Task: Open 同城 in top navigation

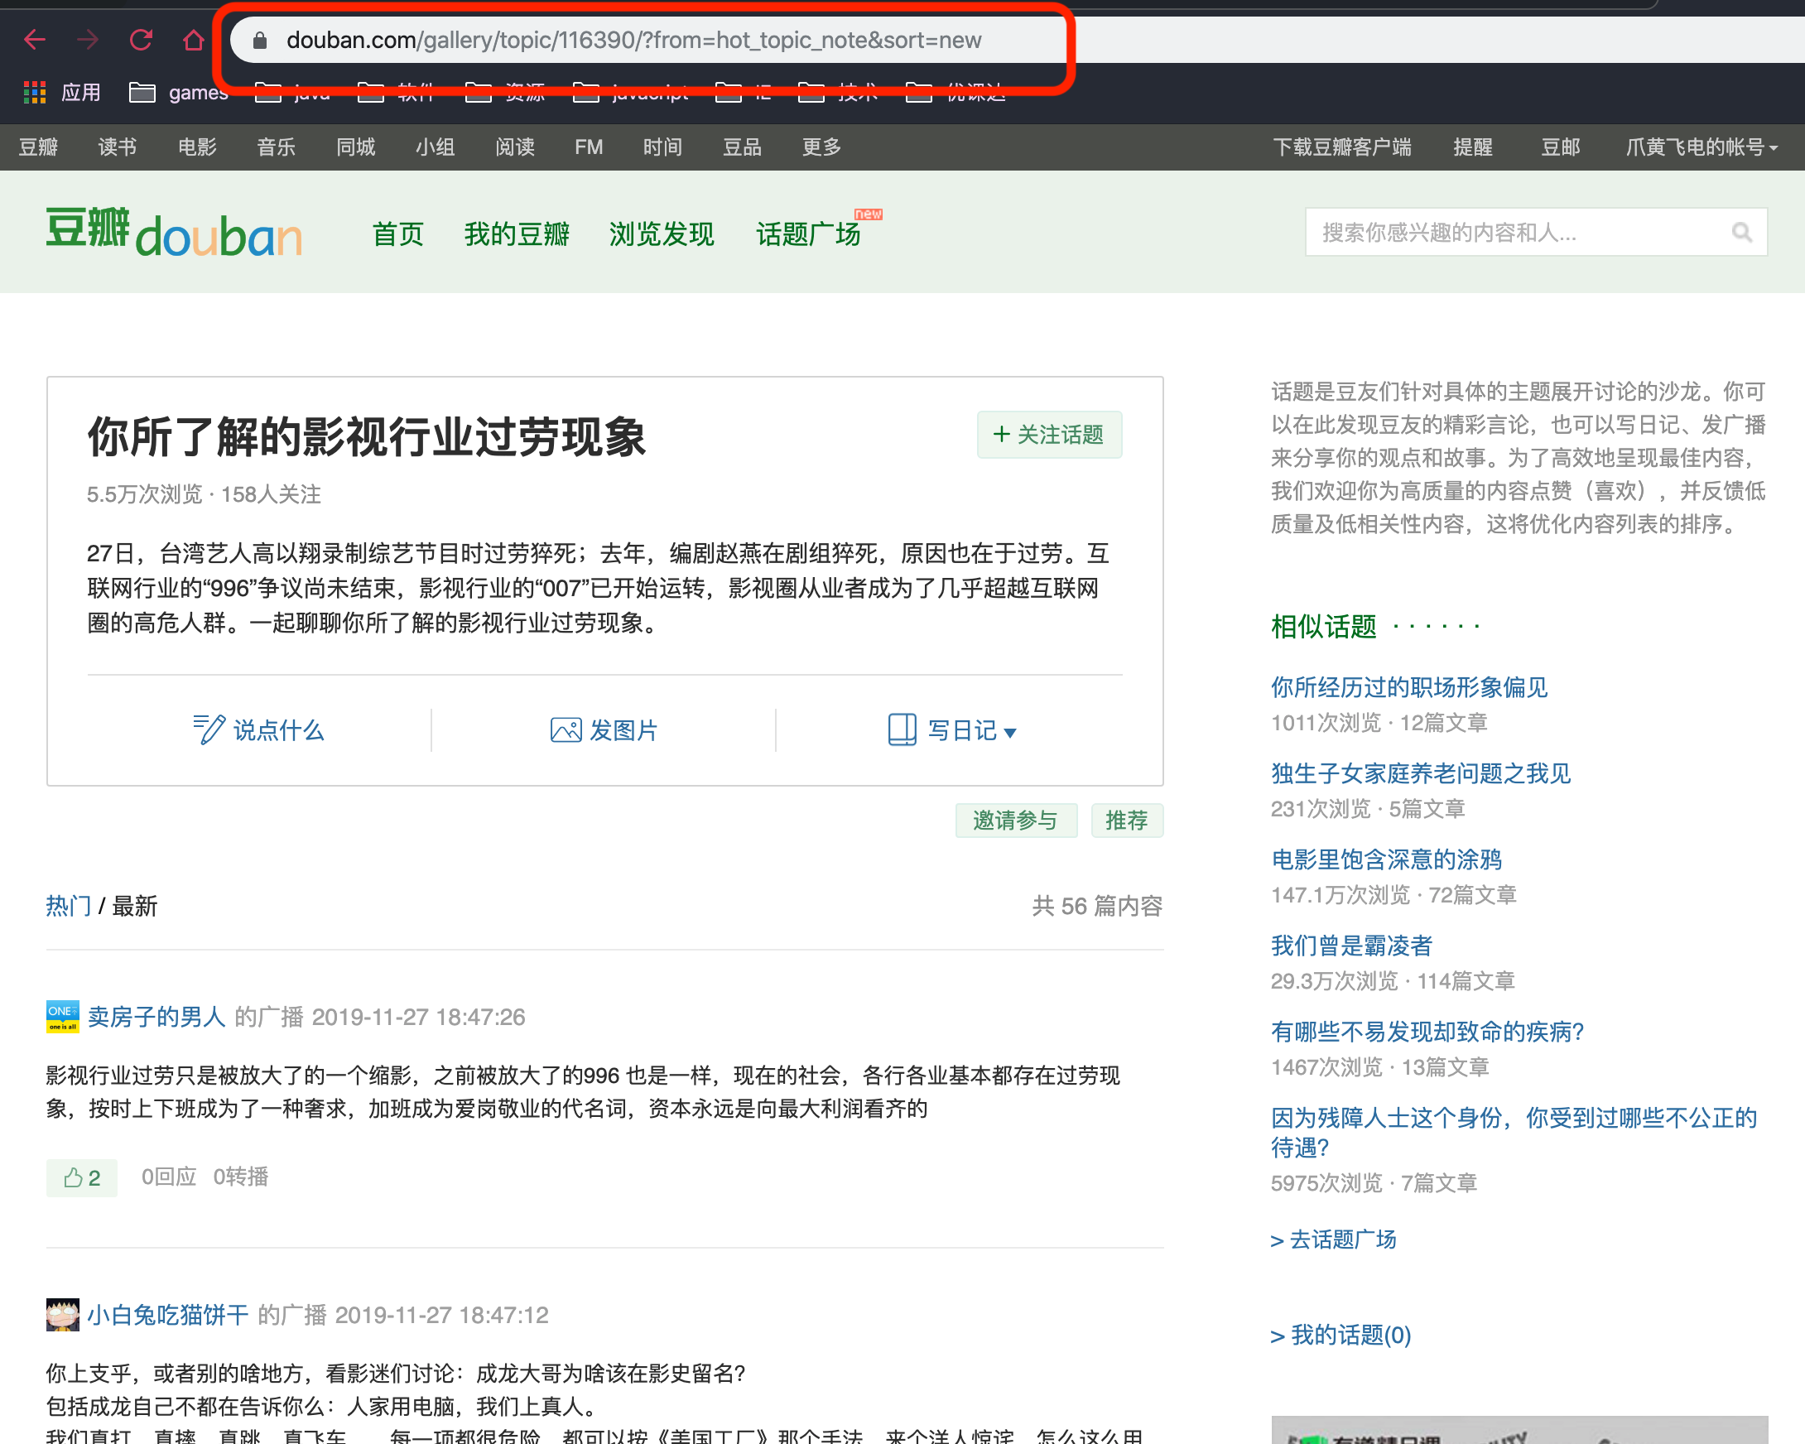Action: point(356,147)
